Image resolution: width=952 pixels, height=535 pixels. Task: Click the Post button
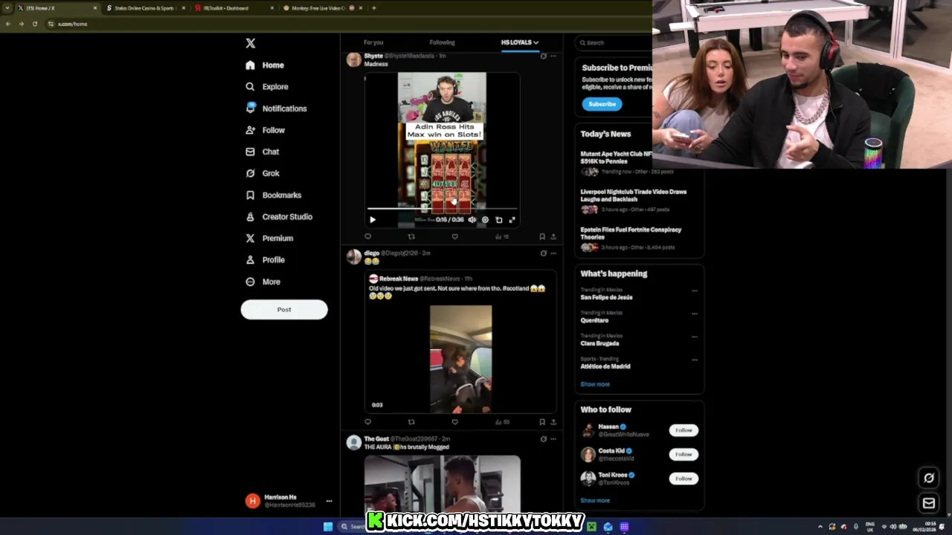(x=284, y=310)
